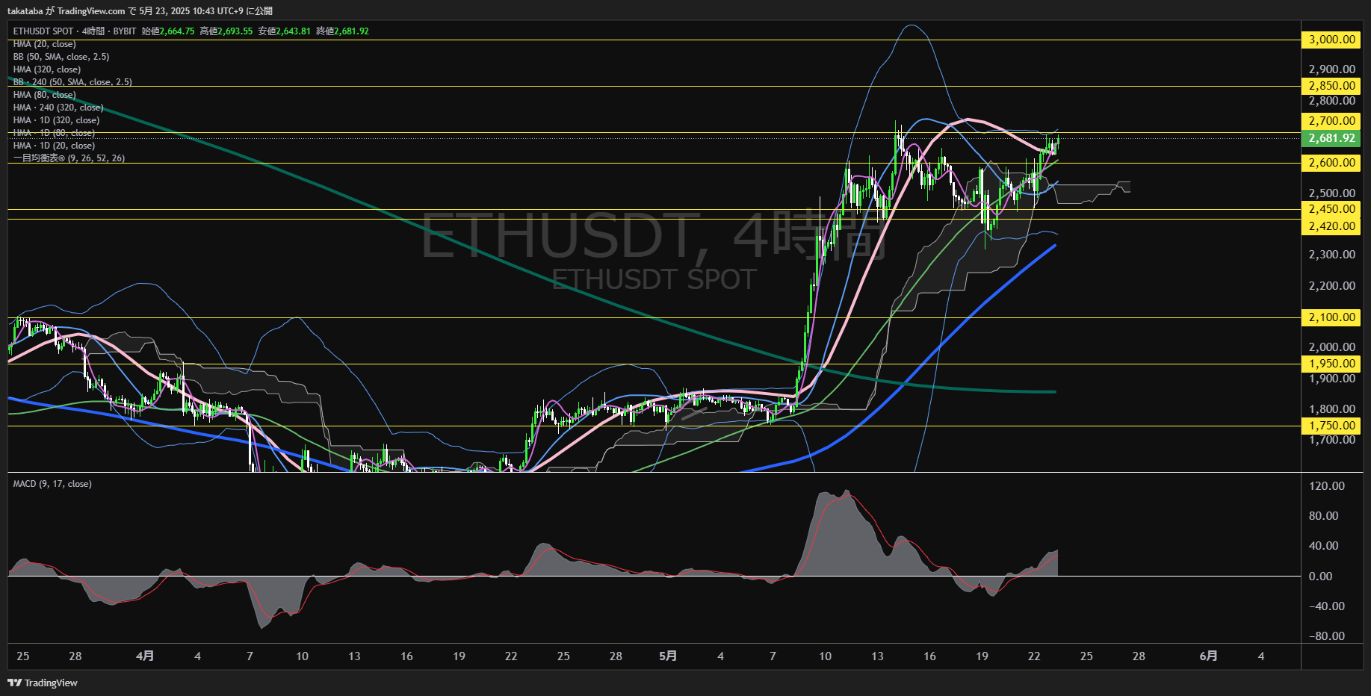Screen dimensions: 1371x696
Task: Click the high value 2,693.55
Action: click(x=235, y=31)
